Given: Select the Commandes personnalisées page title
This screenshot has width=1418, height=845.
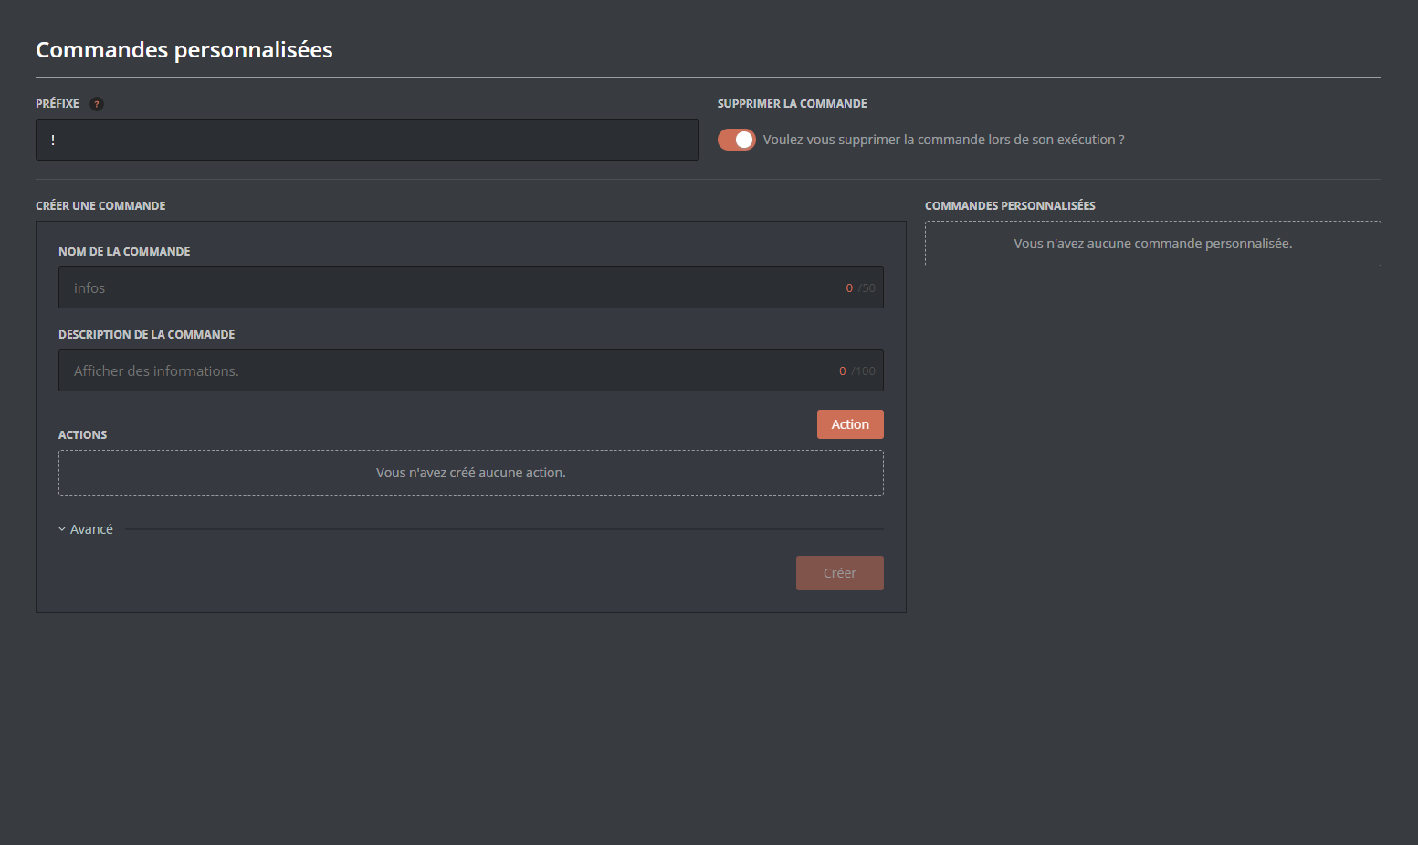Looking at the screenshot, I should tap(184, 50).
